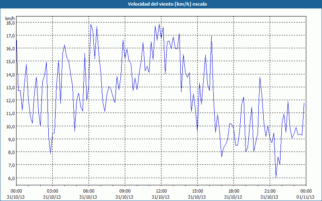The height and width of the screenshot is (201, 322).
Task: Click the 'km/h' axis unit label
Action: [x=10, y=18]
